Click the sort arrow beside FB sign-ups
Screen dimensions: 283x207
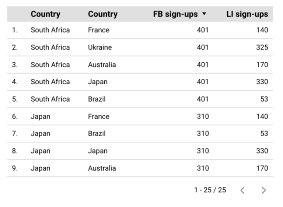205,14
